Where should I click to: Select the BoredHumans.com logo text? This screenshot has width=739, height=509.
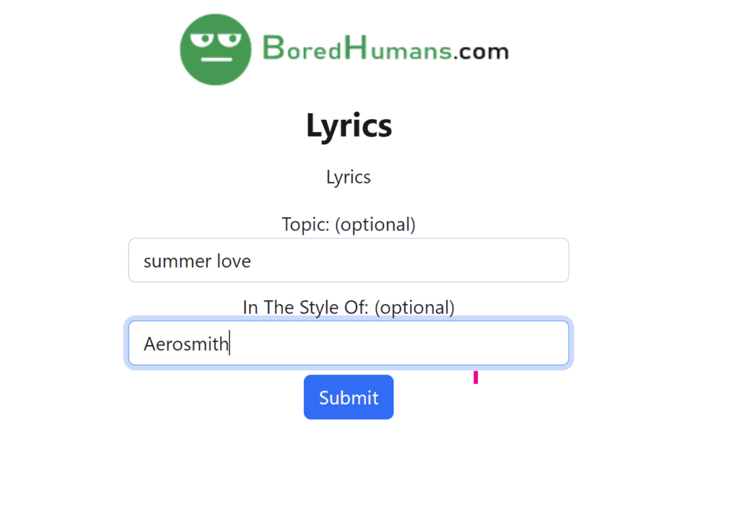386,51
